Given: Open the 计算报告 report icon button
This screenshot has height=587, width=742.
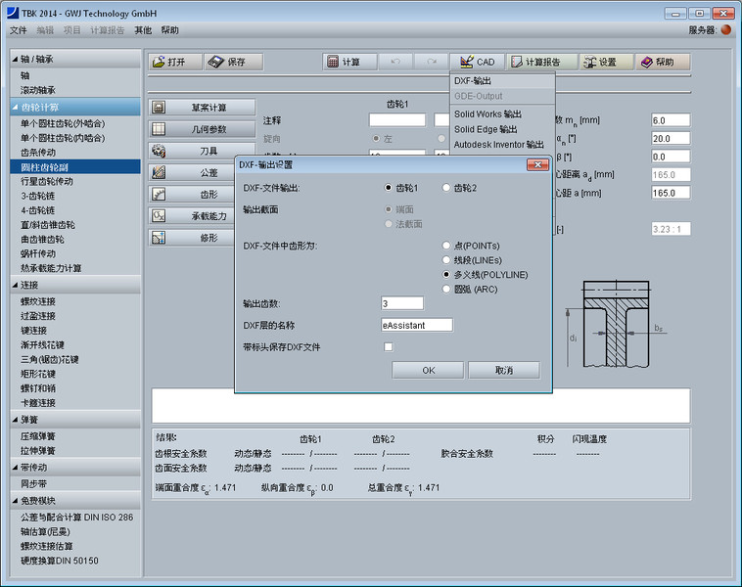Looking at the screenshot, I should [517, 62].
